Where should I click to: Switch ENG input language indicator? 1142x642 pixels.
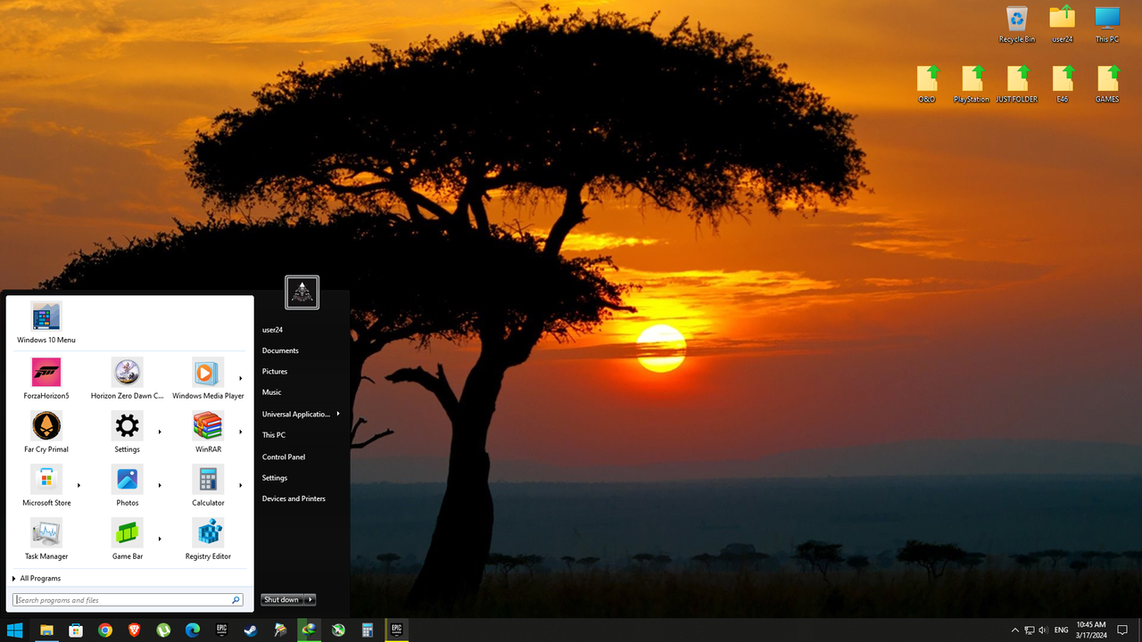point(1062,630)
